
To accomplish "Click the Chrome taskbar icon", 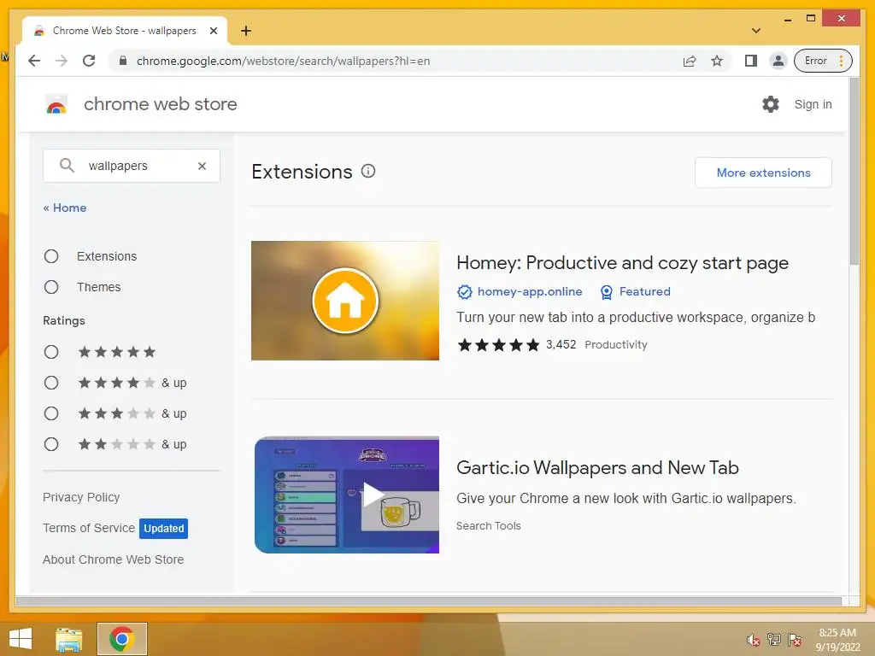I will [x=122, y=639].
